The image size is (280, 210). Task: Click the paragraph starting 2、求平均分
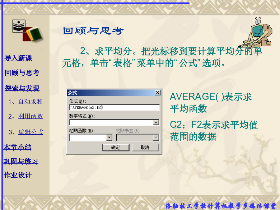click(x=162, y=57)
